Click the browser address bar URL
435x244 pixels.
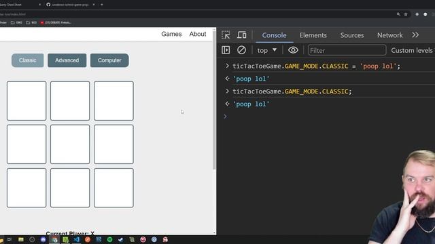coord(13,14)
